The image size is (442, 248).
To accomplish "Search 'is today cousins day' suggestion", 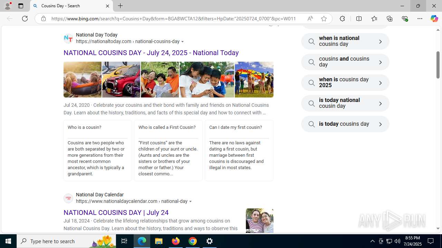I will [345, 124].
